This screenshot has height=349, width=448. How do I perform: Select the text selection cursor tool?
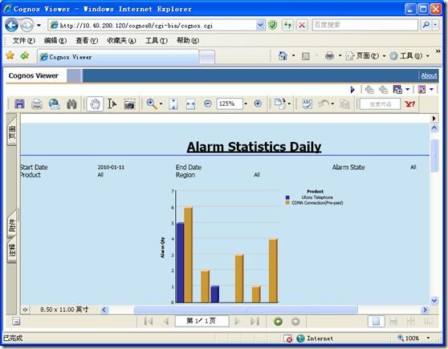point(112,104)
